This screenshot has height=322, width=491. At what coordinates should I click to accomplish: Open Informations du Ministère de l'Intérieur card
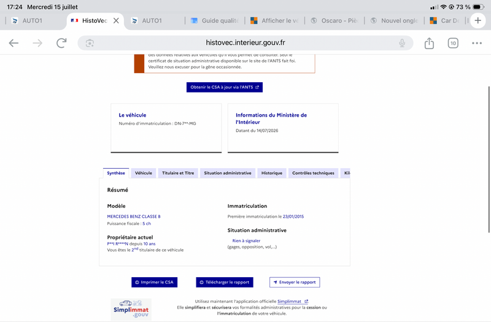pos(283,128)
